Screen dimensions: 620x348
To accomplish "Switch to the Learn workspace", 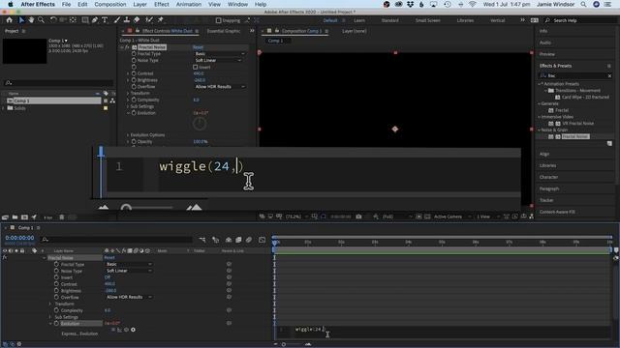I will [x=359, y=20].
